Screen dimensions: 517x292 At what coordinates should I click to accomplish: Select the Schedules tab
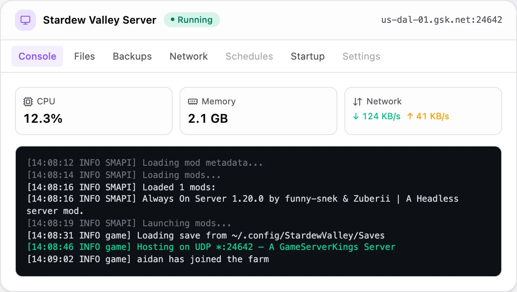tap(249, 56)
